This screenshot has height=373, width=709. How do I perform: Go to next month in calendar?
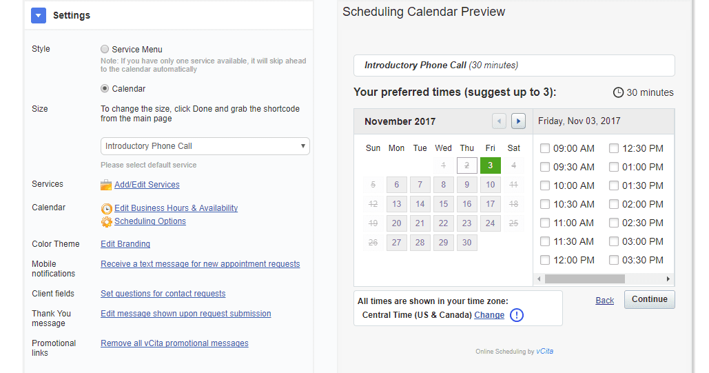click(x=518, y=121)
